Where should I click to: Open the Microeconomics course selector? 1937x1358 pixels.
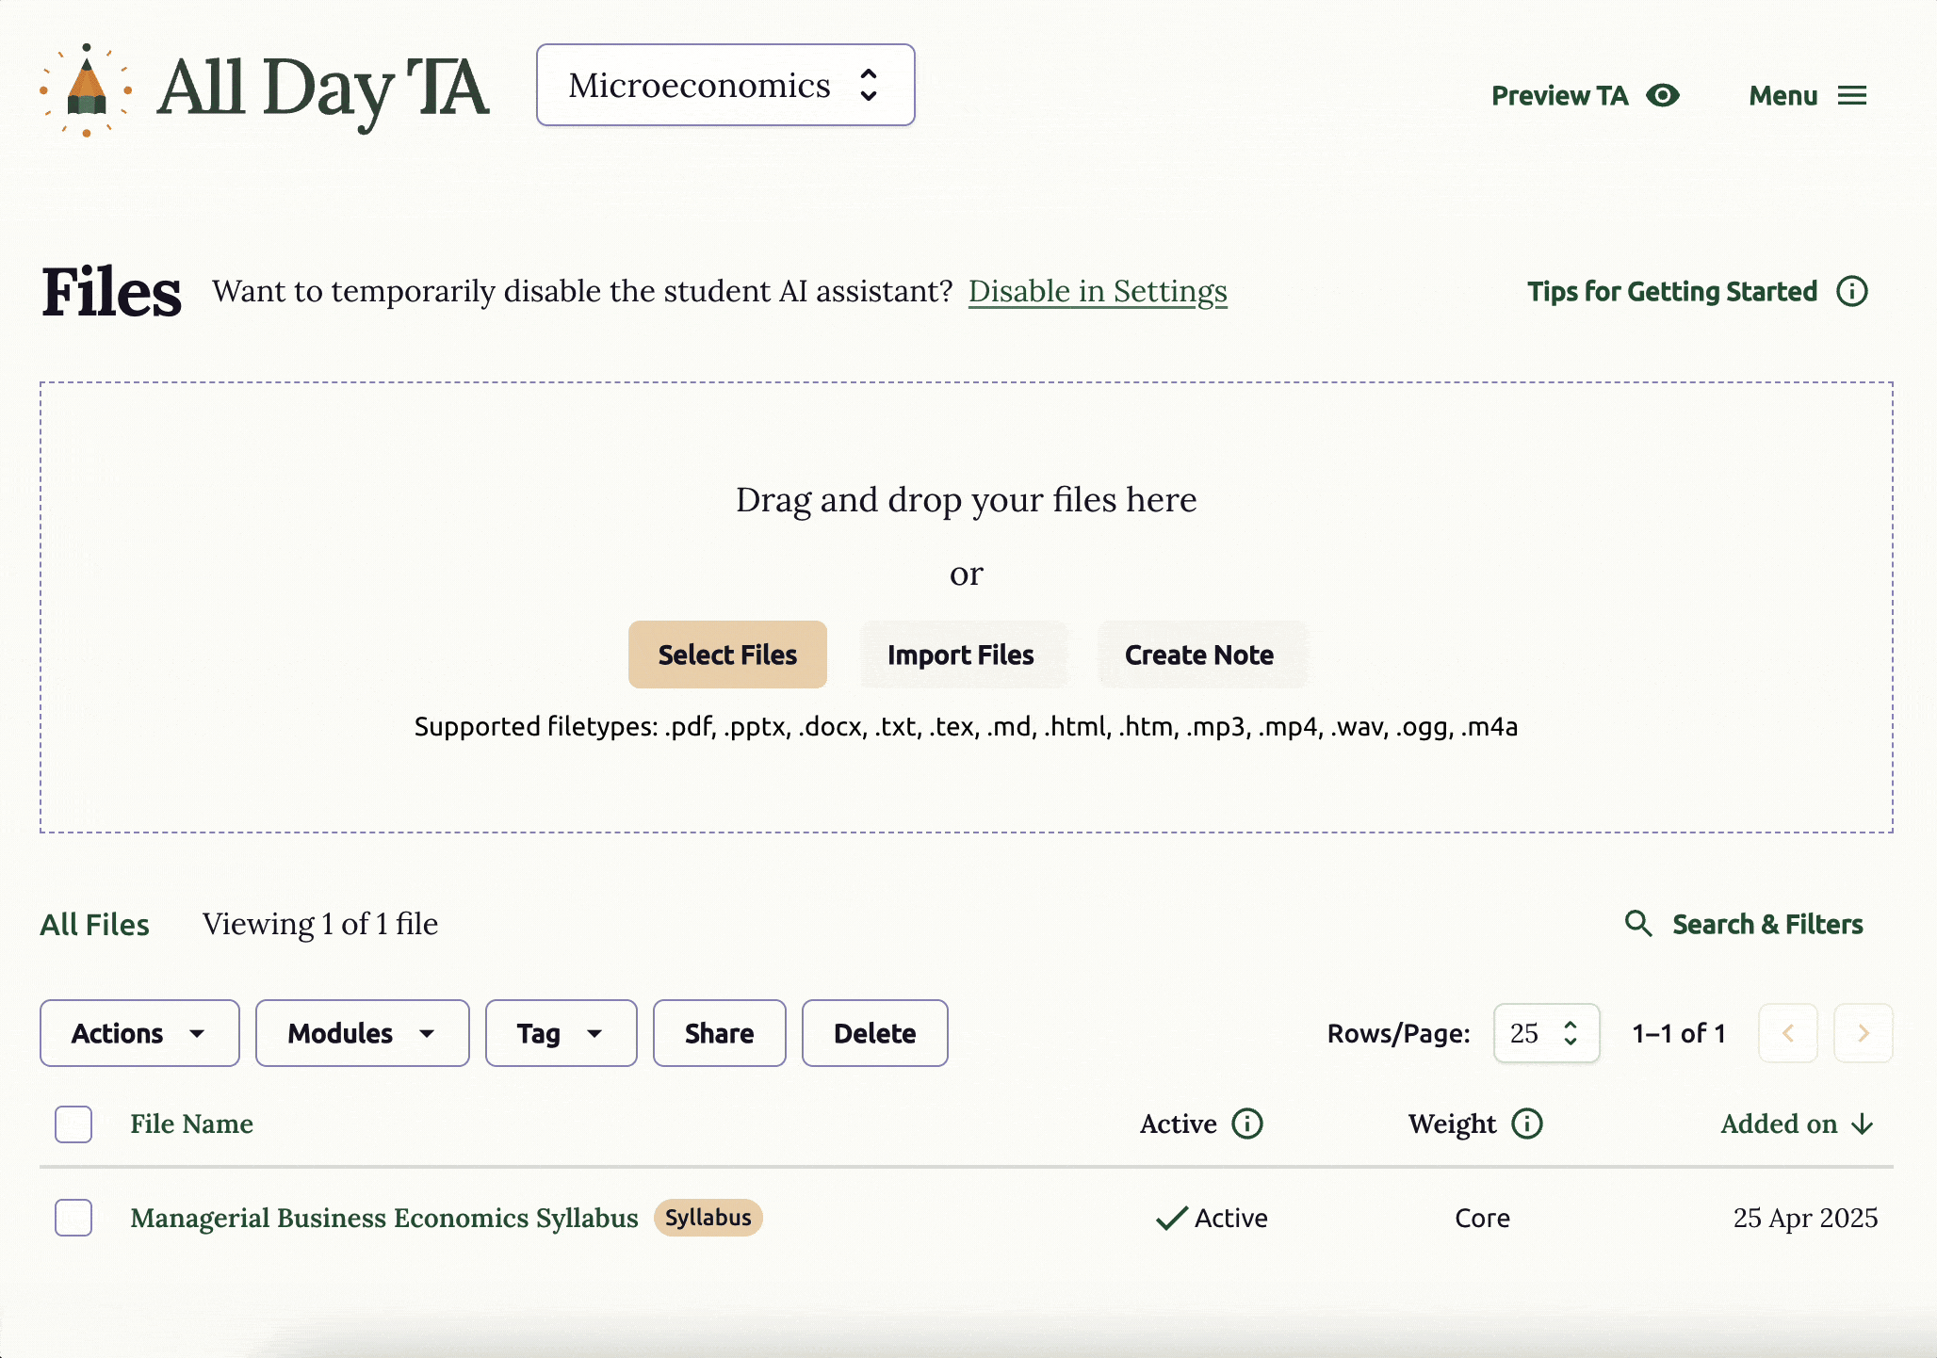click(725, 85)
